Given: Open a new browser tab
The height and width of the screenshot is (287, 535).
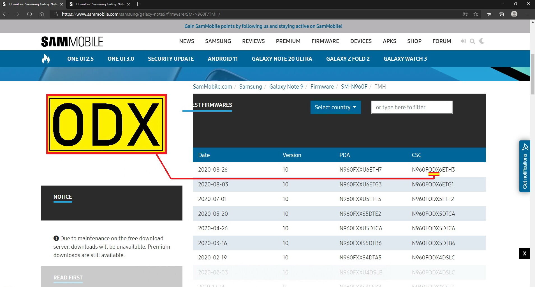Looking at the screenshot, I should pyautogui.click(x=137, y=4).
